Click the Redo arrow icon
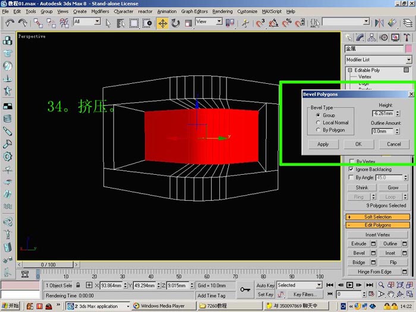The height and width of the screenshot is (312, 416). 23,23
